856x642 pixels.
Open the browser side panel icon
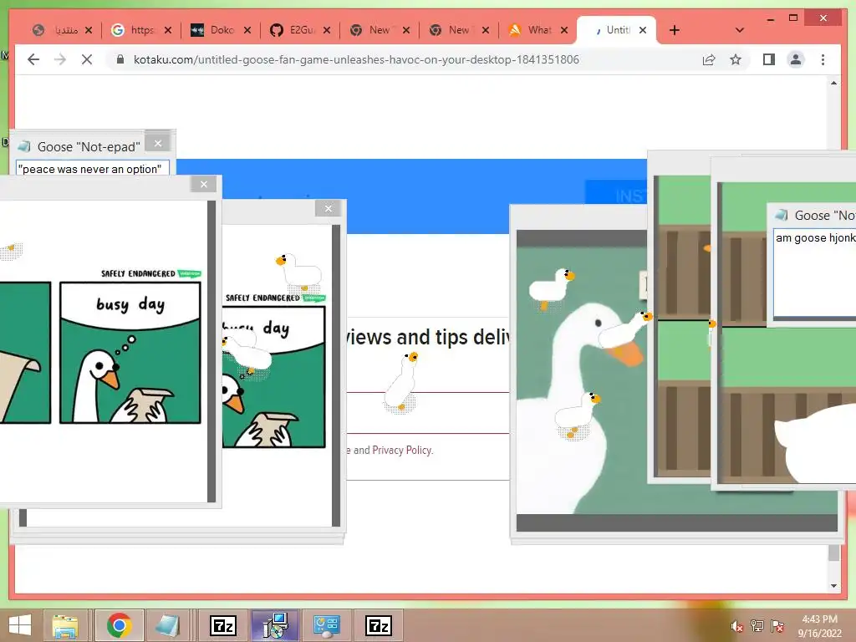pos(769,59)
